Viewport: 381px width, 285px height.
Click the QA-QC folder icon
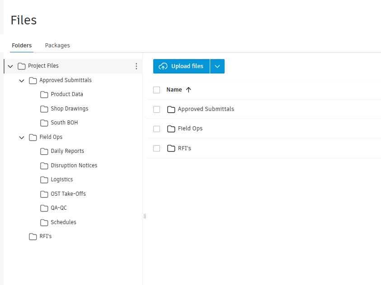44,208
